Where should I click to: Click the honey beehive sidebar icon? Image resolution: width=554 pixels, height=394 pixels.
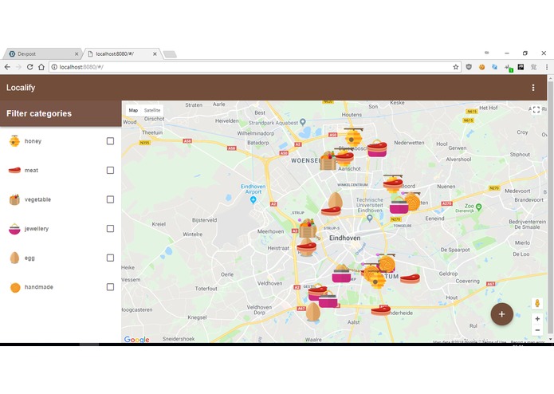point(14,140)
